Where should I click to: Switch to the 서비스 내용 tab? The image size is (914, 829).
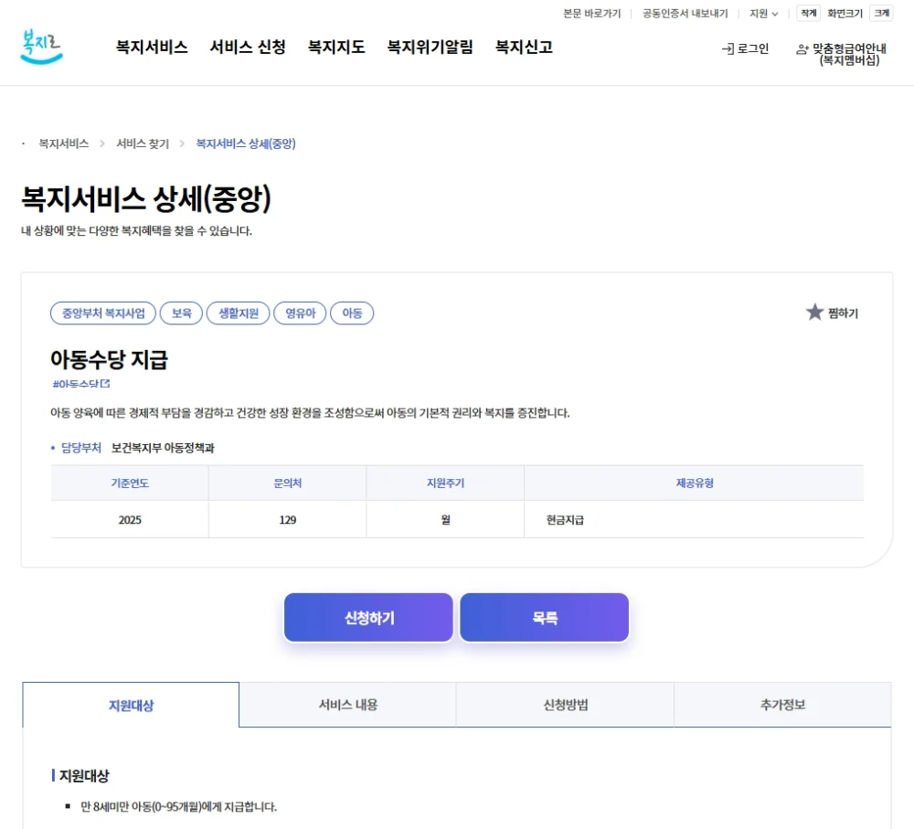[x=346, y=704]
